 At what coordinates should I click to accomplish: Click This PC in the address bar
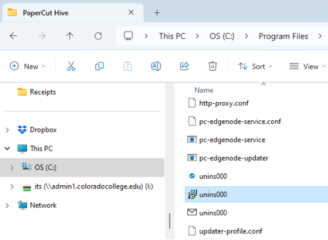172,36
